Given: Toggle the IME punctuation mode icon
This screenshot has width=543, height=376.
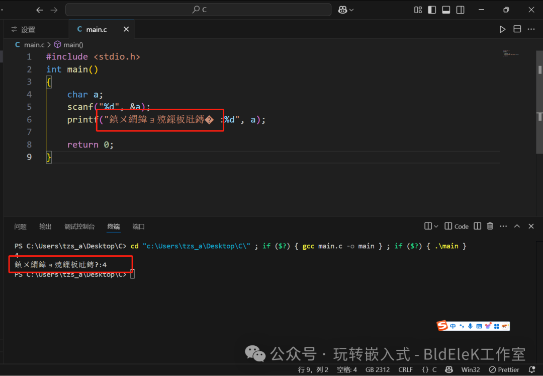Looking at the screenshot, I should click(x=462, y=326).
